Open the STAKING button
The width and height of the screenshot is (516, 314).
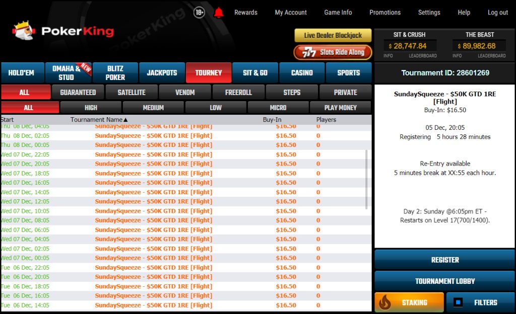(409, 302)
